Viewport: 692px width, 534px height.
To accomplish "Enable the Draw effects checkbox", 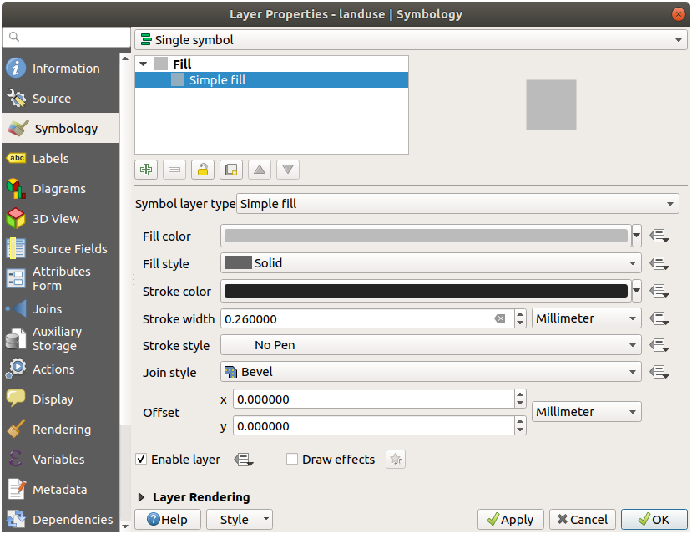I will tap(292, 459).
